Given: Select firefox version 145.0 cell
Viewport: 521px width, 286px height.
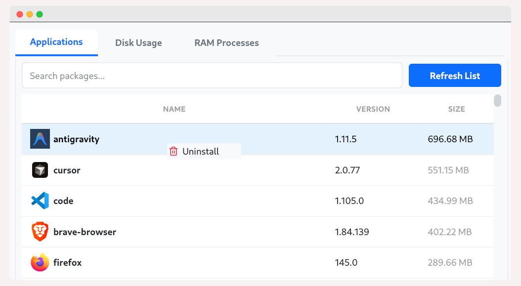Looking at the screenshot, I should pos(346,262).
